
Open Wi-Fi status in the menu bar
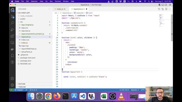tap(145, 1)
